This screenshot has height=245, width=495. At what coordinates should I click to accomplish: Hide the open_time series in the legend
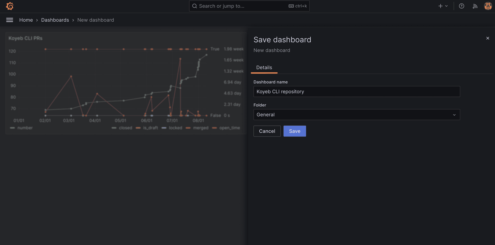[x=229, y=128]
